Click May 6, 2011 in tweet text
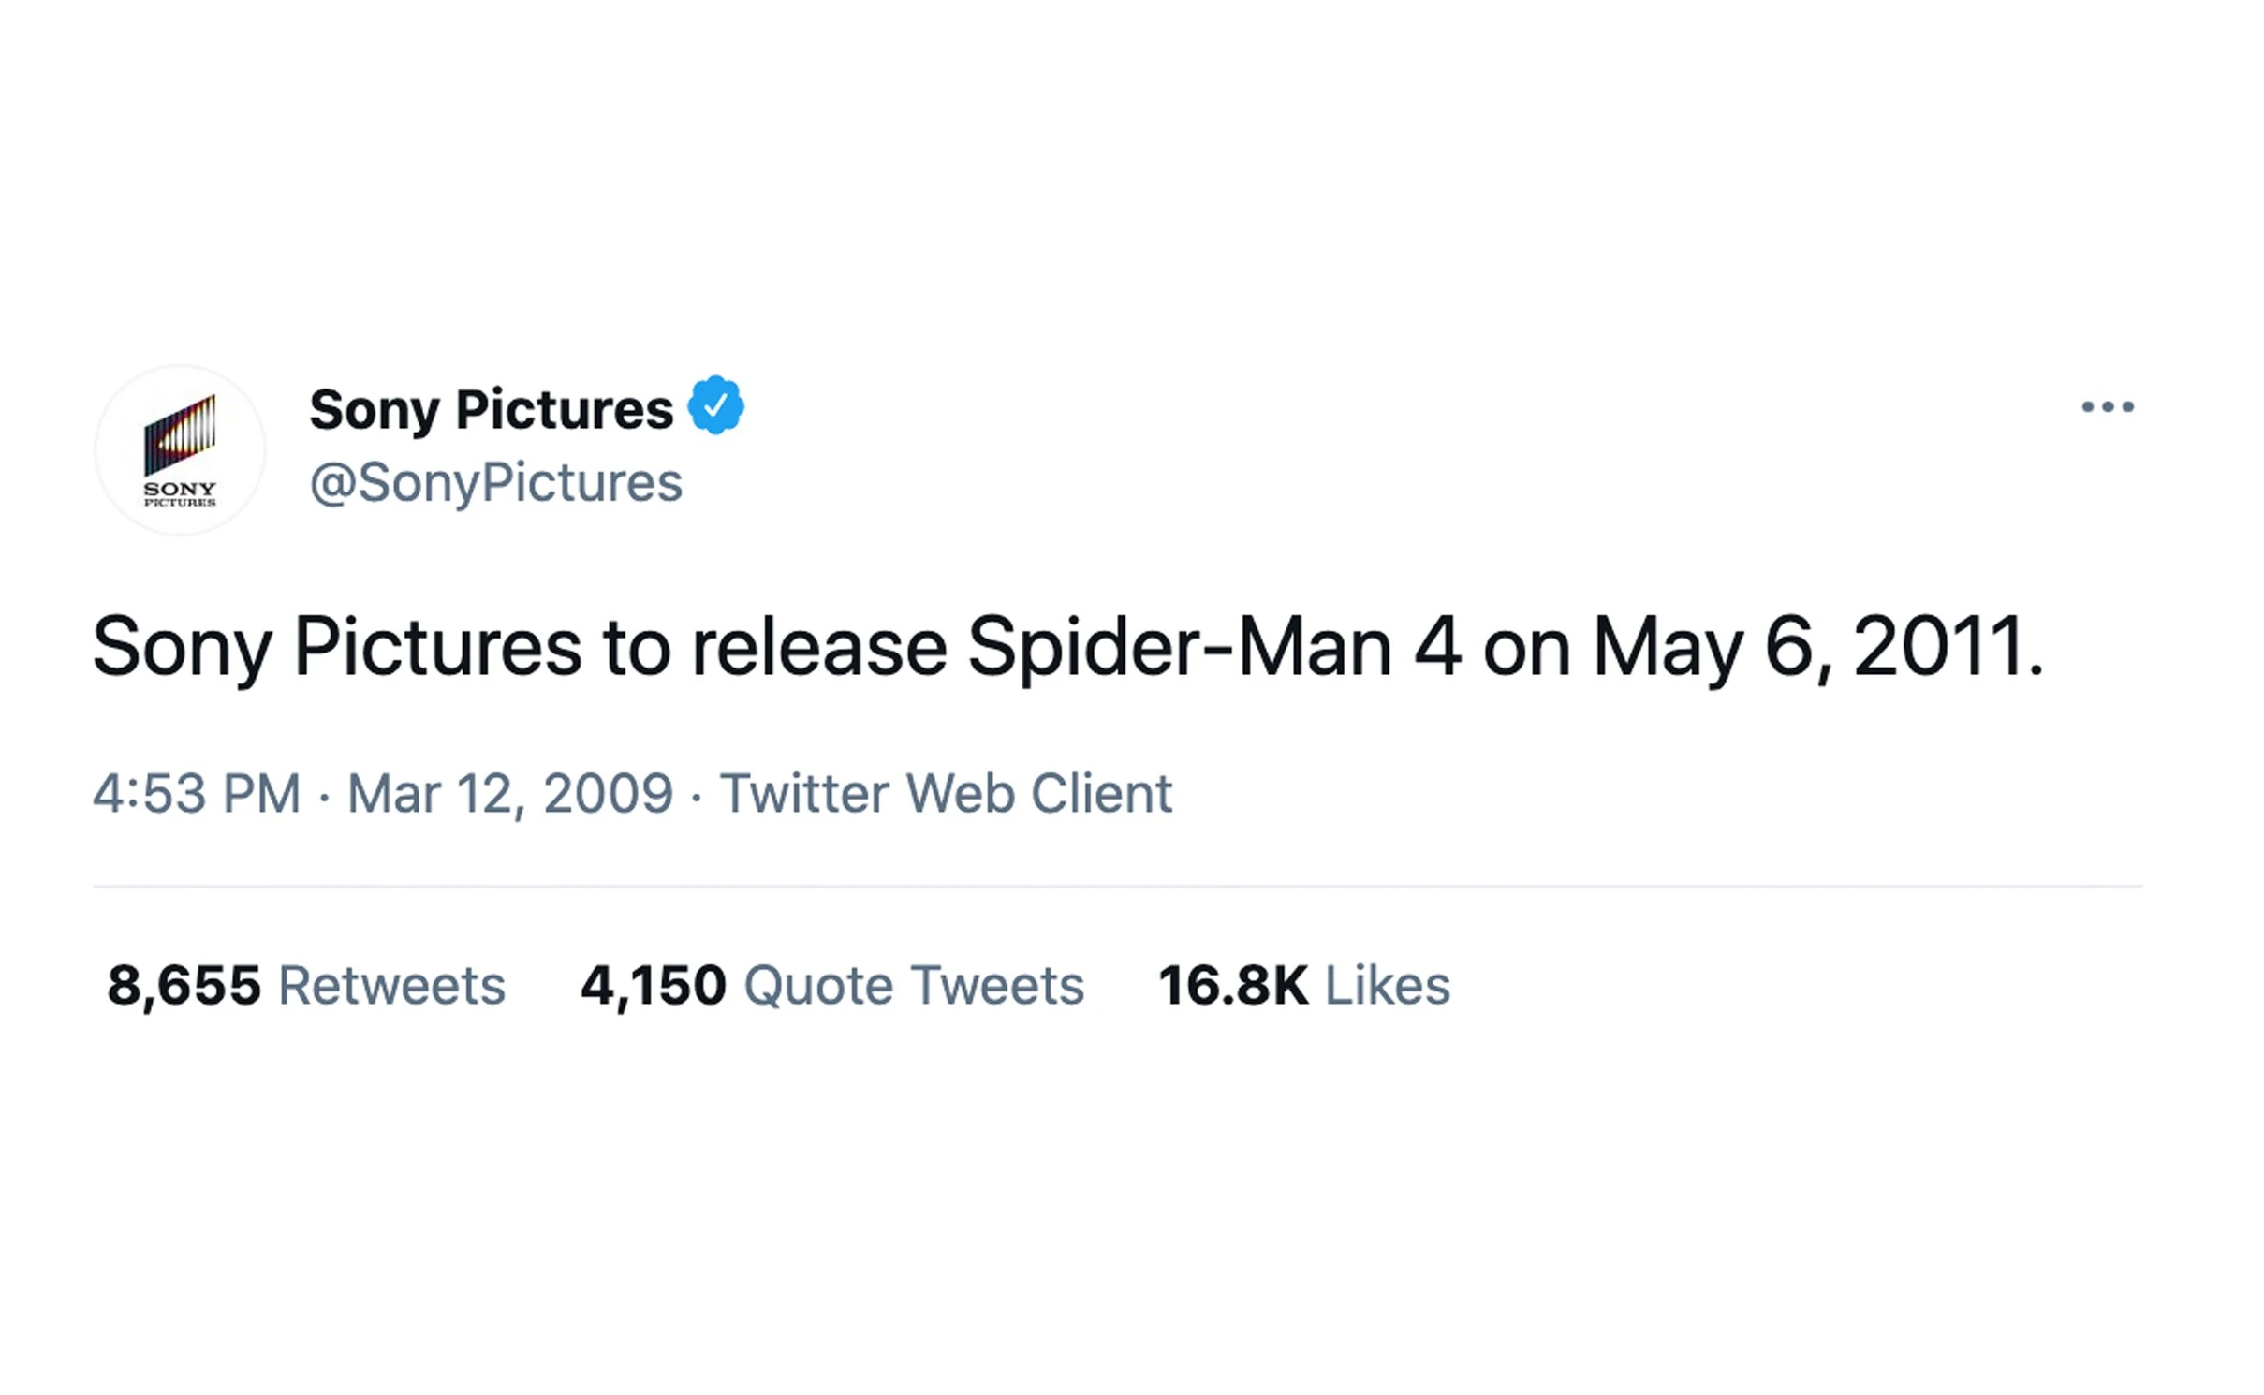This screenshot has width=2264, height=1395. (x=1816, y=648)
